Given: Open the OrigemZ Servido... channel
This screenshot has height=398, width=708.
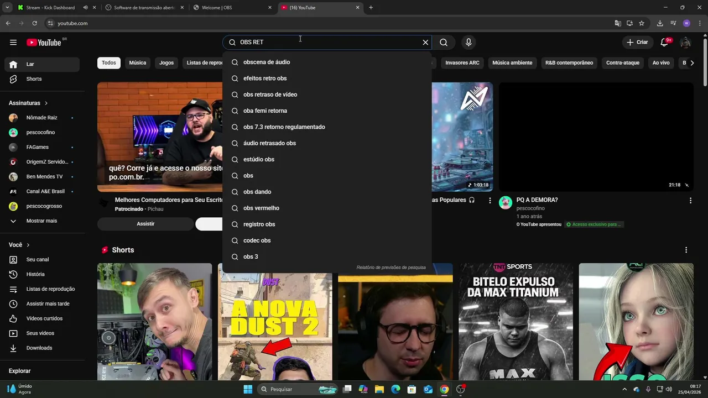Looking at the screenshot, I should pos(42,162).
